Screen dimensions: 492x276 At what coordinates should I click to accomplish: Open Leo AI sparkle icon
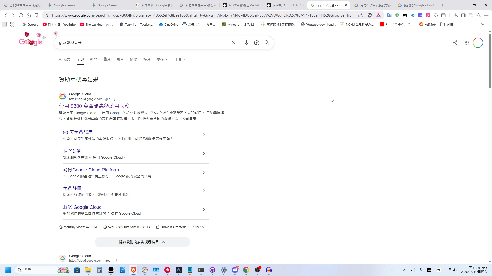click(x=478, y=15)
